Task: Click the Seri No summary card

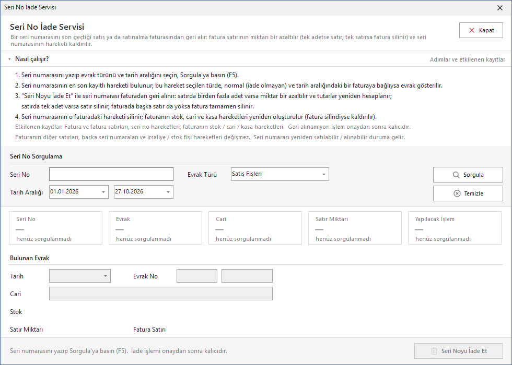Action: pos(56,228)
